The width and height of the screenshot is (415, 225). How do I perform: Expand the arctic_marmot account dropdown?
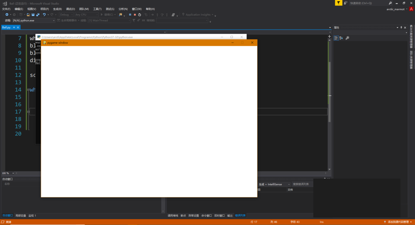(407, 9)
